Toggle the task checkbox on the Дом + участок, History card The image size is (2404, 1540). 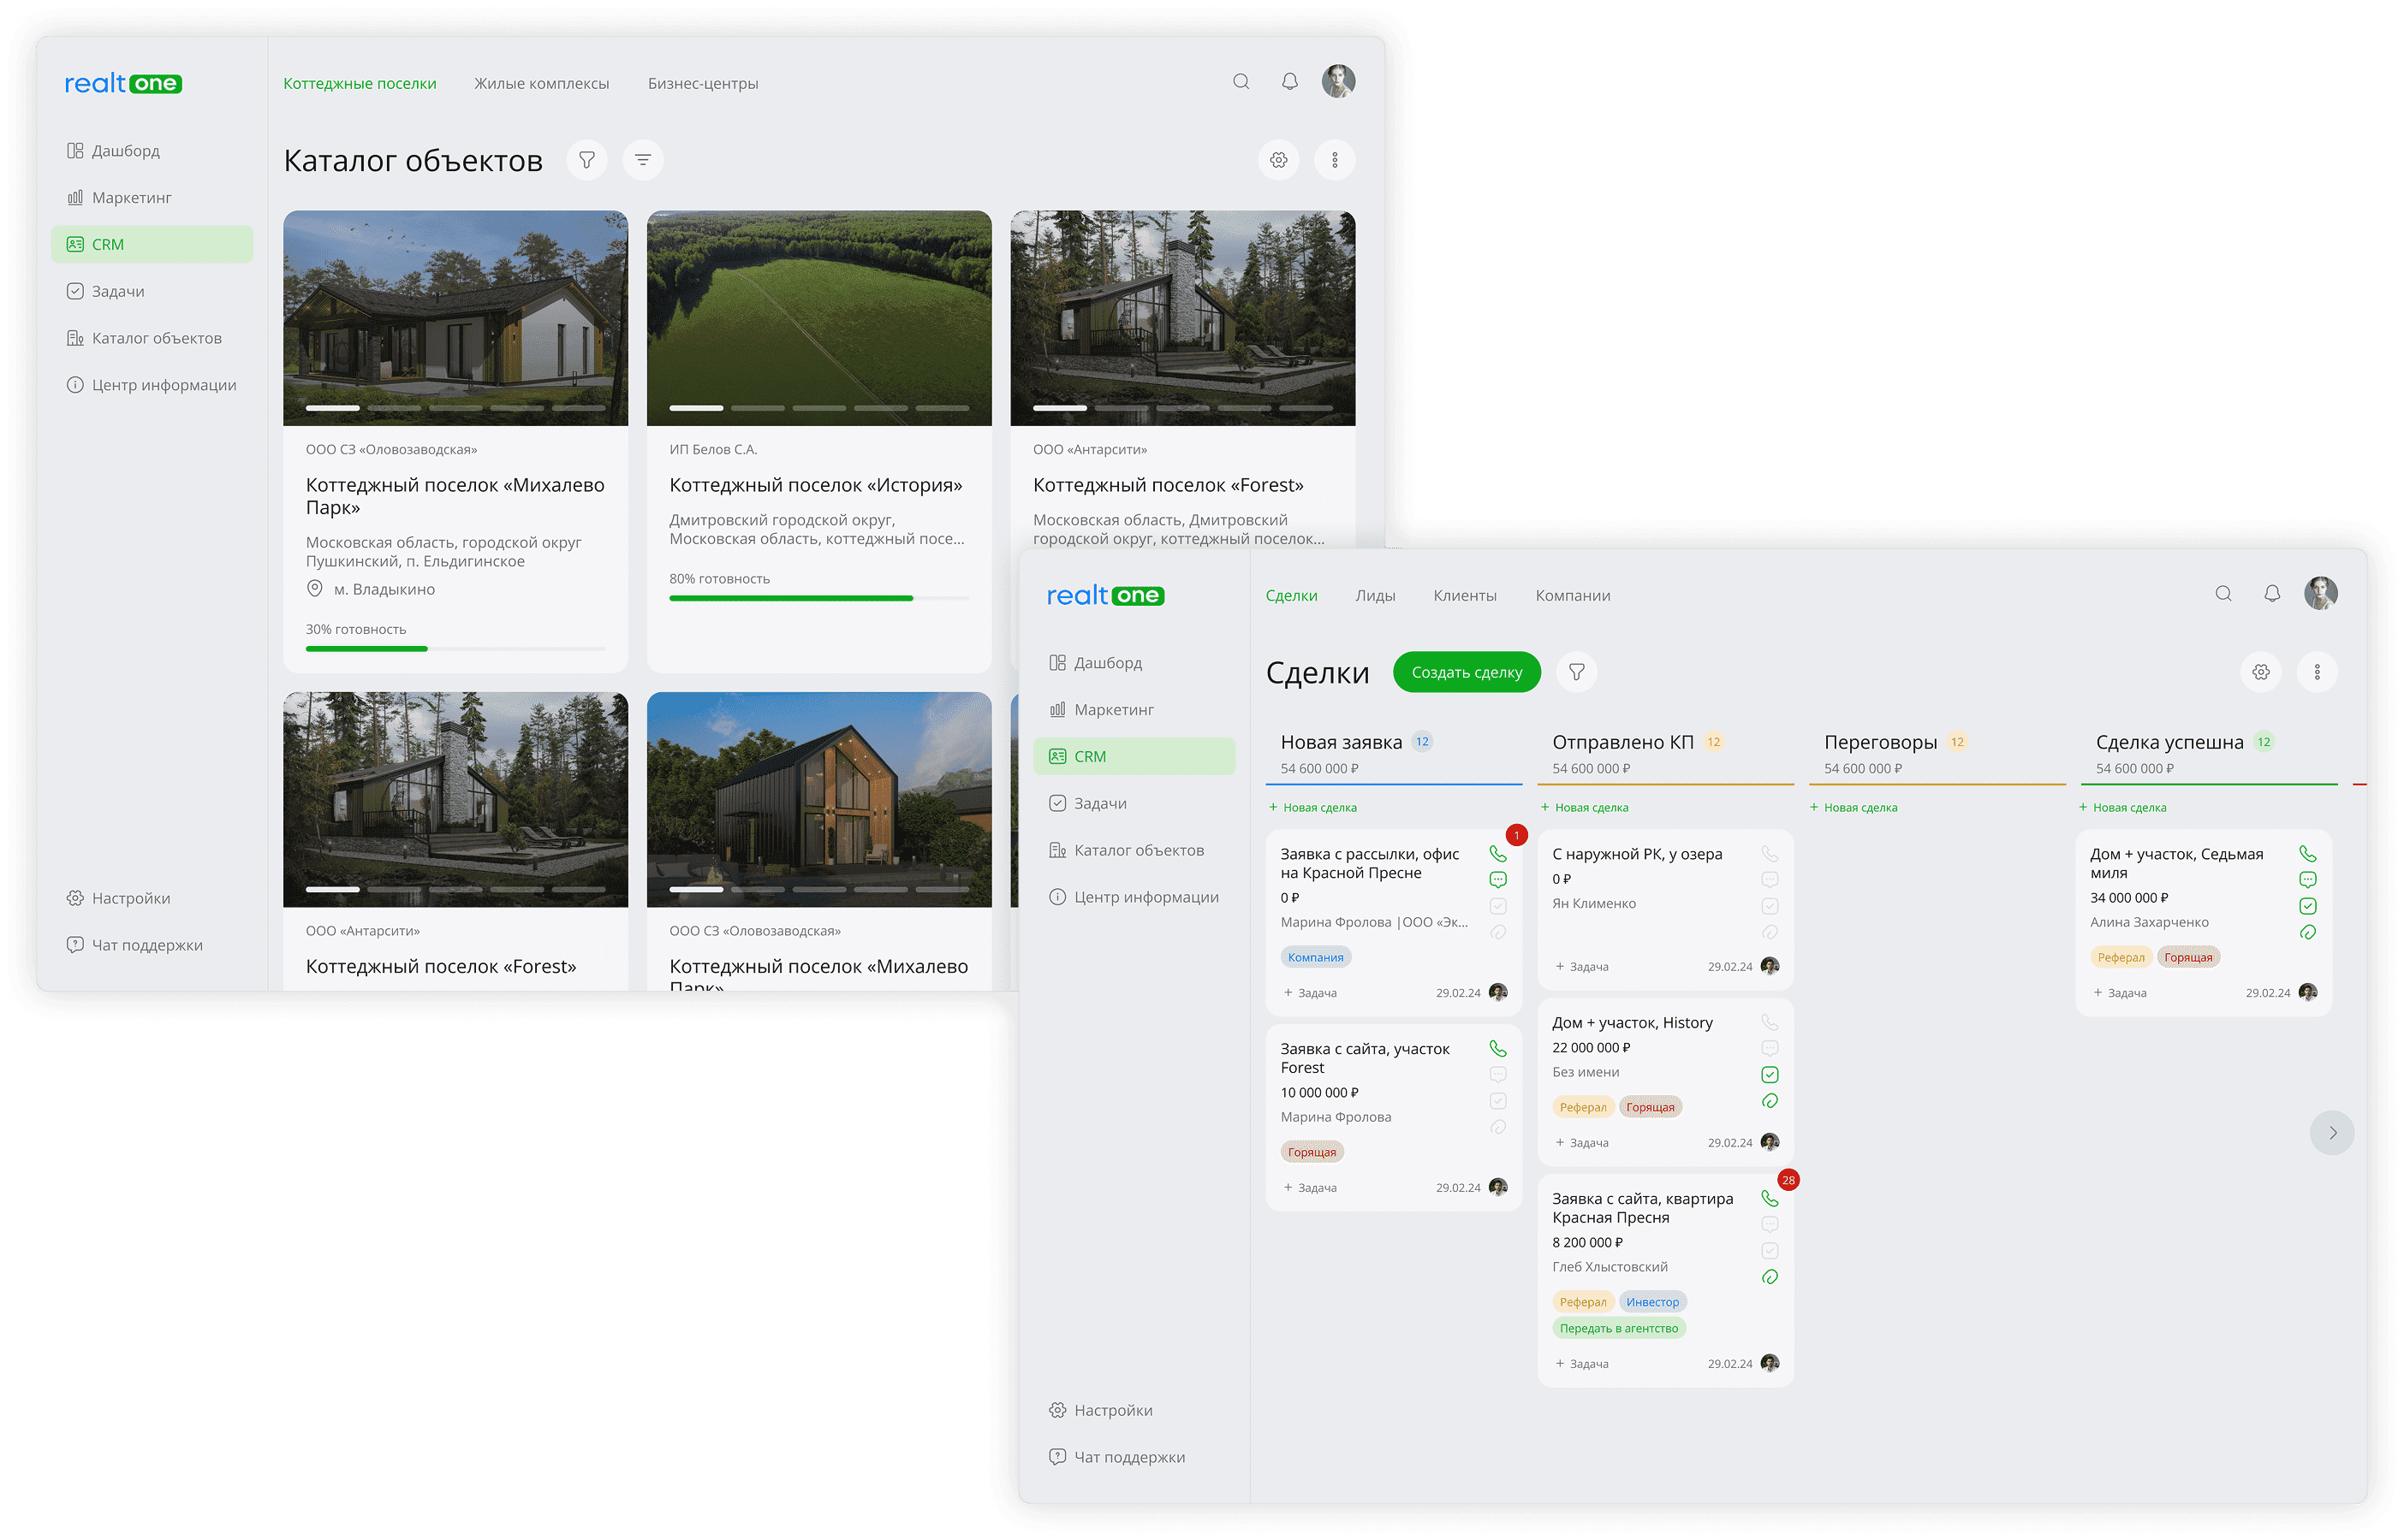click(1770, 1075)
